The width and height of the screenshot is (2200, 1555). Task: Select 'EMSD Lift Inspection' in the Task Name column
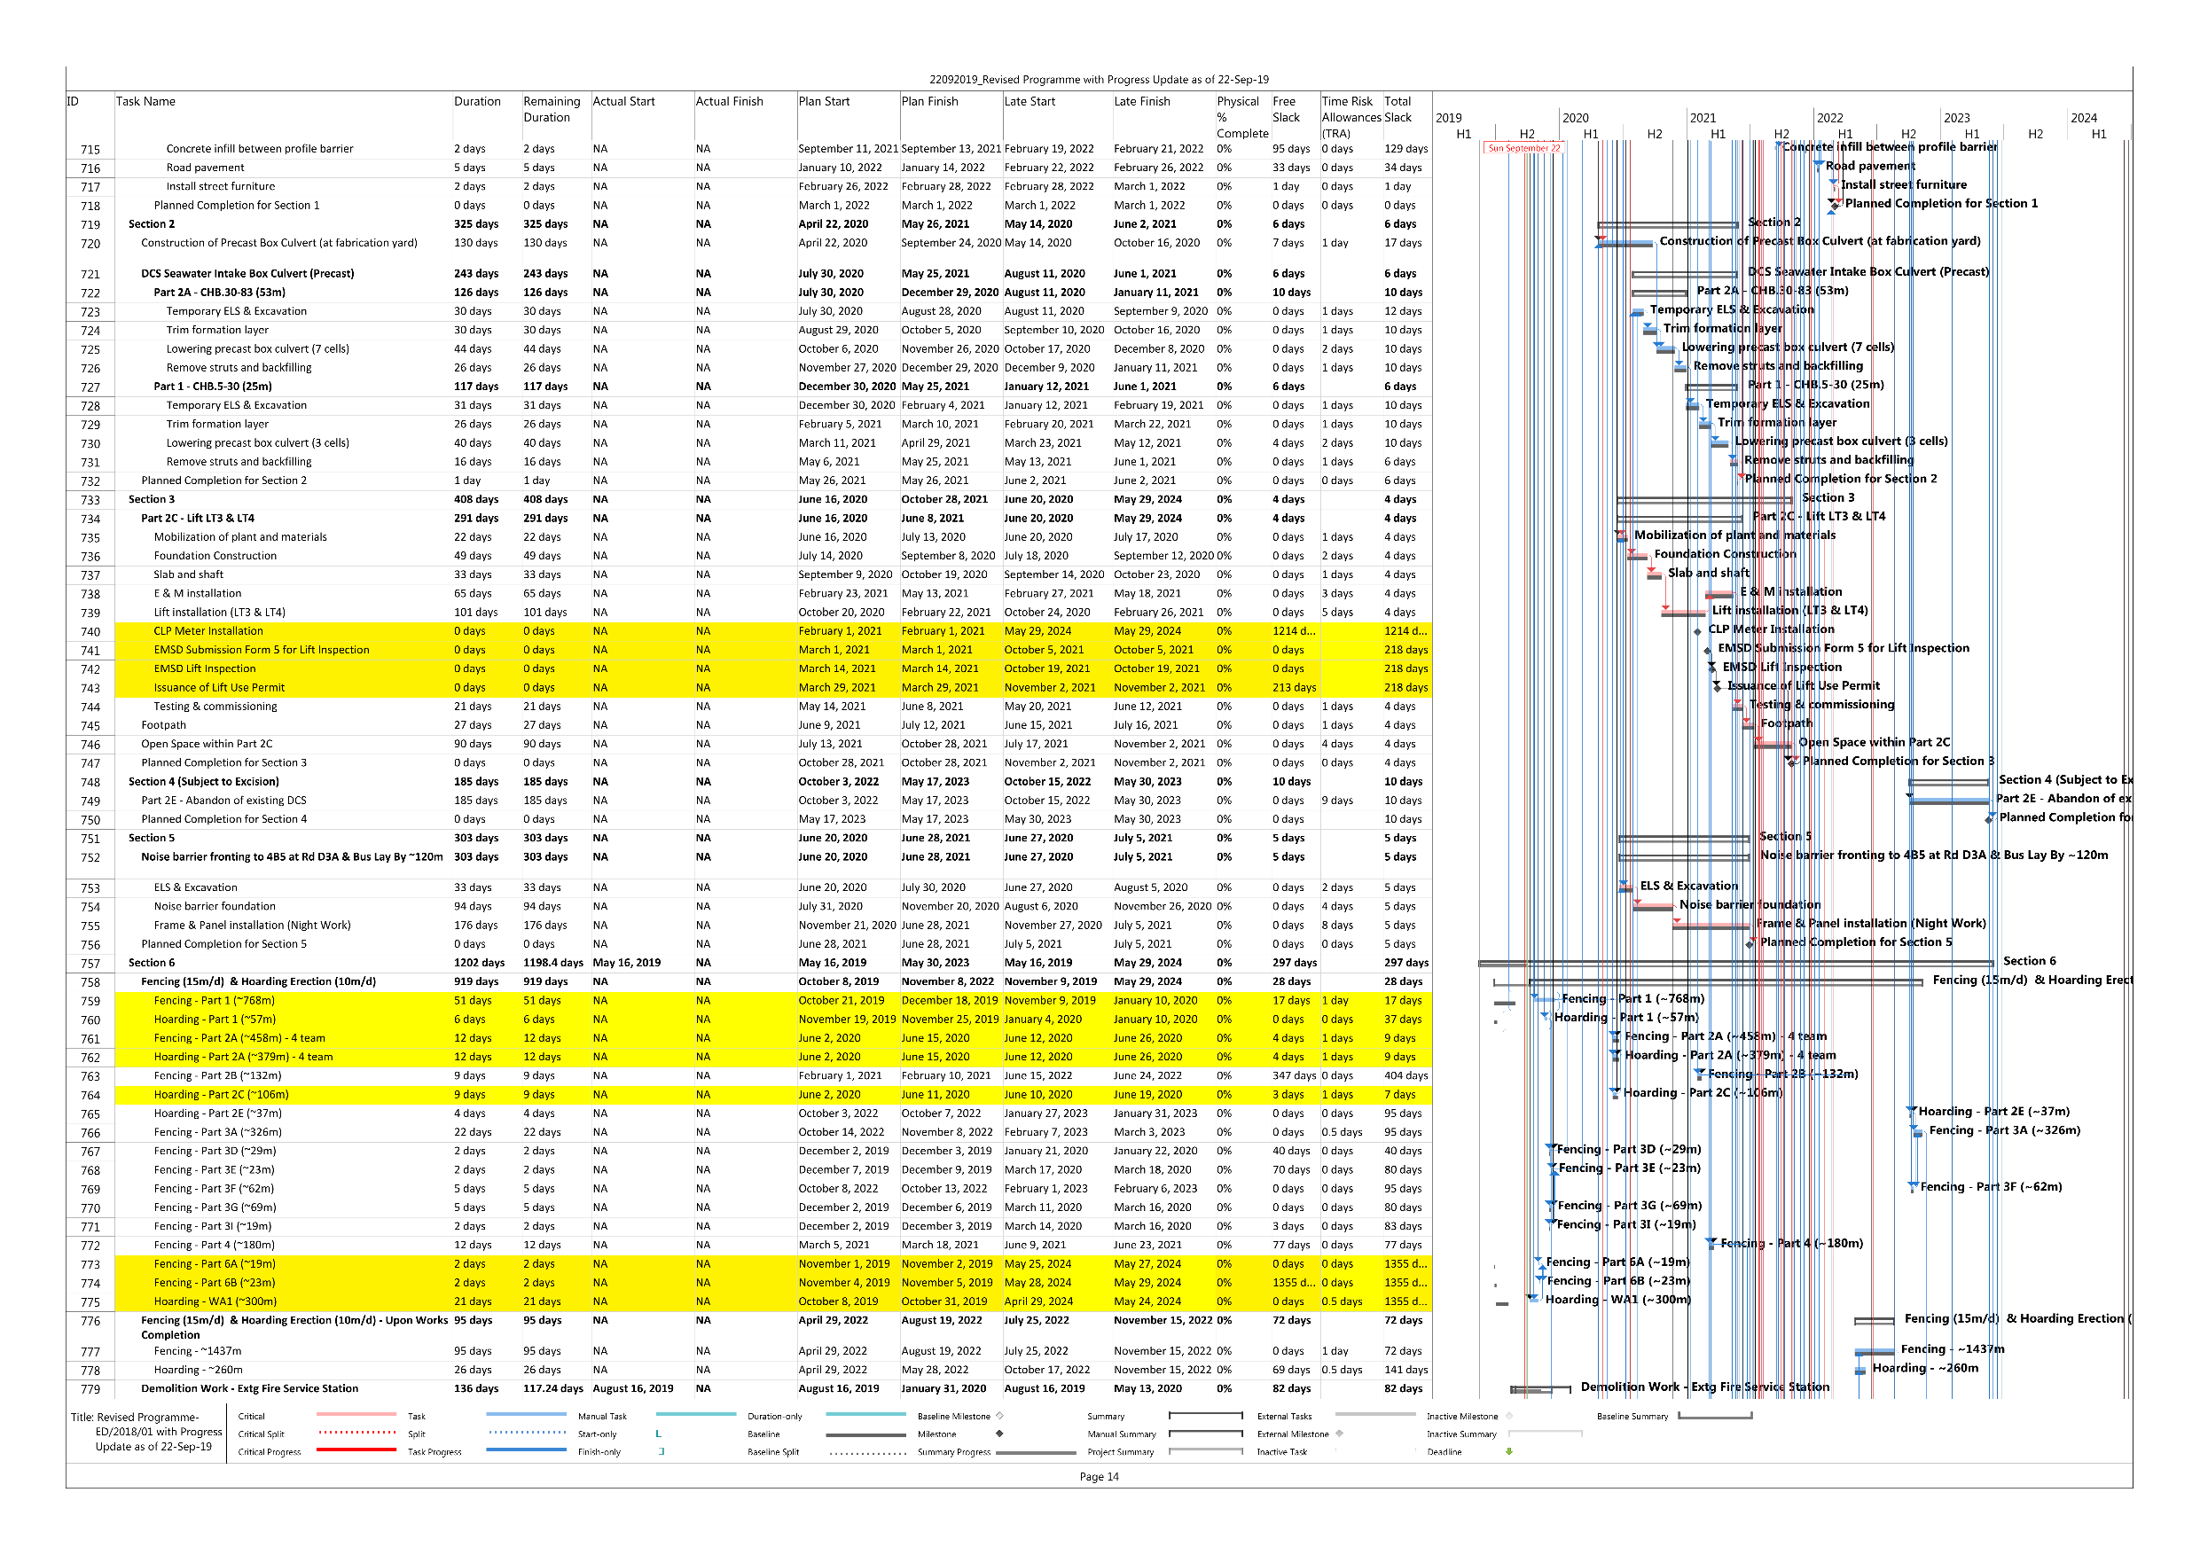coord(205,668)
